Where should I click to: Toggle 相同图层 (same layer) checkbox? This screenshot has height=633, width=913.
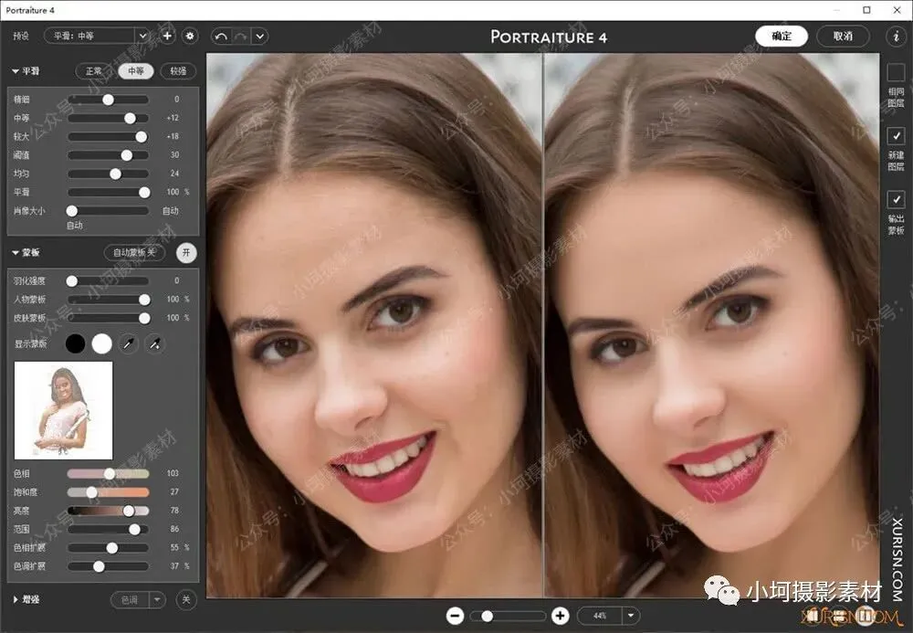896,73
